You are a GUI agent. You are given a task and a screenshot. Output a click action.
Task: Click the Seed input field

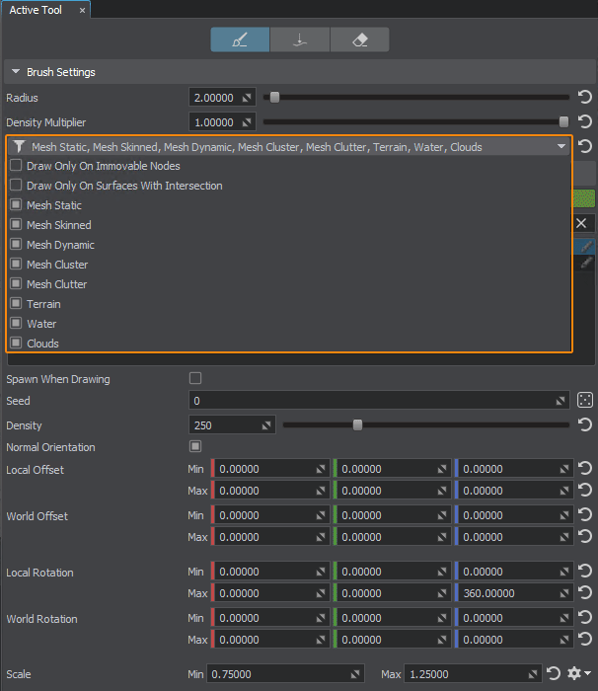tap(375, 401)
